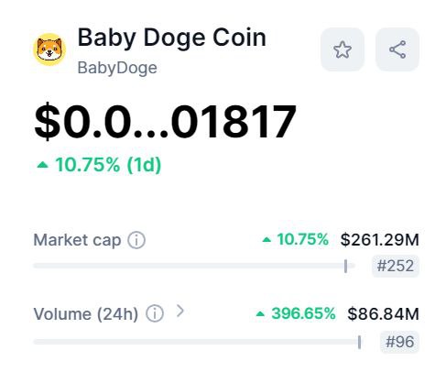
Task: Show Volume (24h) info tooltip icon
Action: [x=155, y=313]
